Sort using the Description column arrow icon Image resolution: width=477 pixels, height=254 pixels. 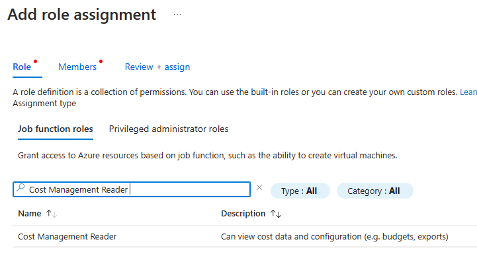click(x=276, y=214)
